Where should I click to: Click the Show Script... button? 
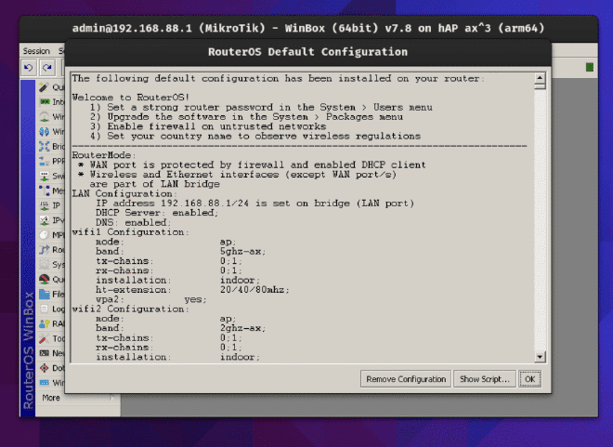point(485,379)
